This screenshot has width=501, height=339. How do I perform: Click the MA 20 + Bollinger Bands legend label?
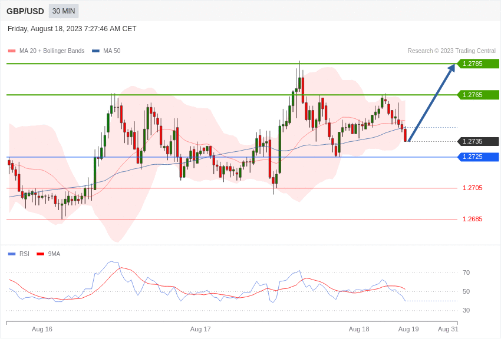(x=52, y=51)
